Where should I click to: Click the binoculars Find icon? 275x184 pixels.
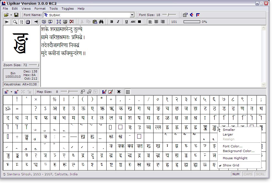[101, 22]
